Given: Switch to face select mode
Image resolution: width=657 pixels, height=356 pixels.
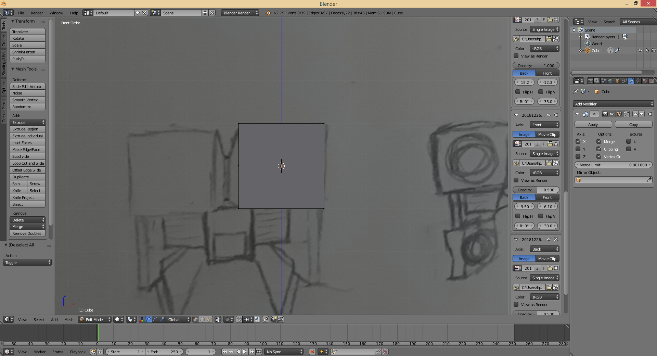Looking at the screenshot, I should point(209,319).
